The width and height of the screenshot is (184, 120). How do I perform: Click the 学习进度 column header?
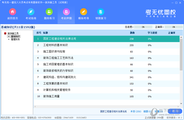click(x=152, y=33)
